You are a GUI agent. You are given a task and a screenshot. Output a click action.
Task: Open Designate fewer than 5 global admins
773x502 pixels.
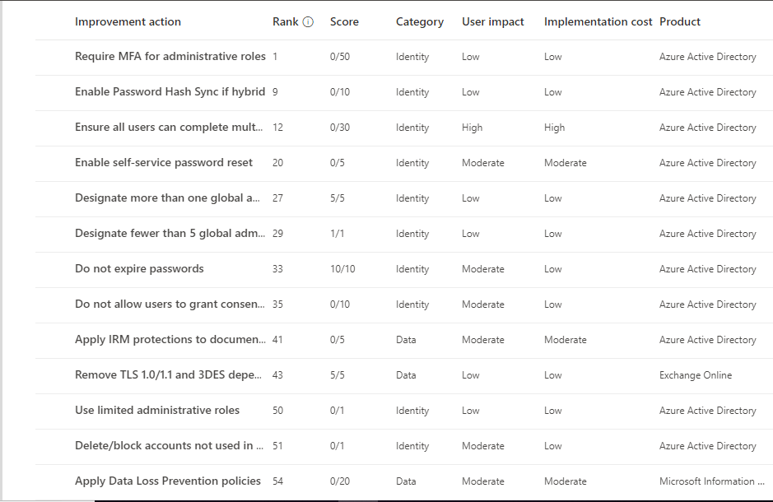point(170,234)
